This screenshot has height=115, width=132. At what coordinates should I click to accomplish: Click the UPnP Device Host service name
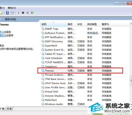tap(55, 83)
